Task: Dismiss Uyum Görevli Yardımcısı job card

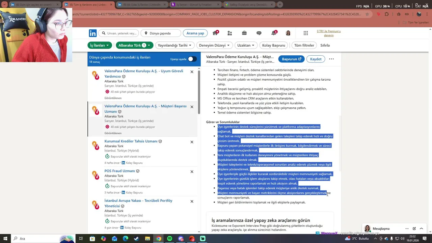Action: click(x=192, y=72)
